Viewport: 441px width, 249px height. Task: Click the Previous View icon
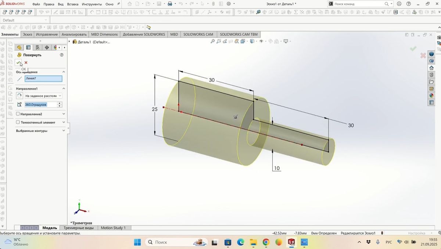click(x=225, y=41)
